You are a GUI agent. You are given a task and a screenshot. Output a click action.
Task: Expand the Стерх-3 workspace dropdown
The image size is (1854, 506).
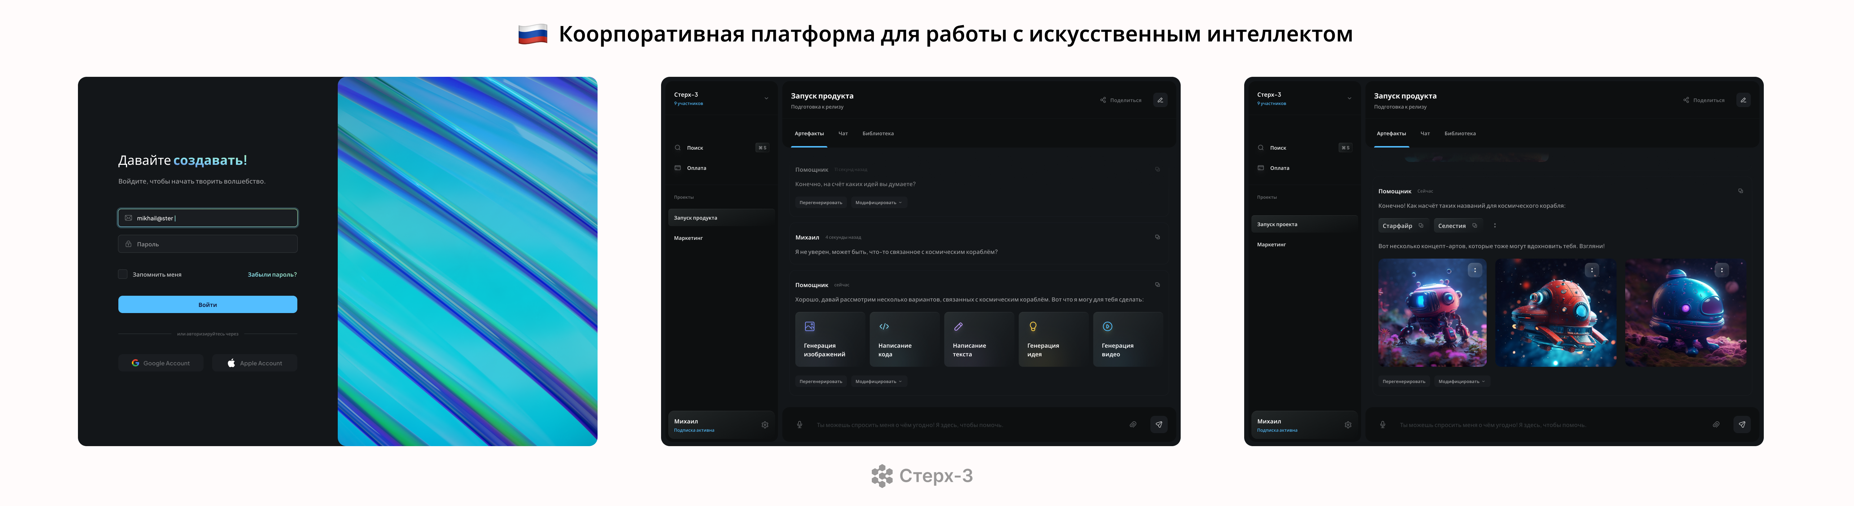[x=765, y=98]
